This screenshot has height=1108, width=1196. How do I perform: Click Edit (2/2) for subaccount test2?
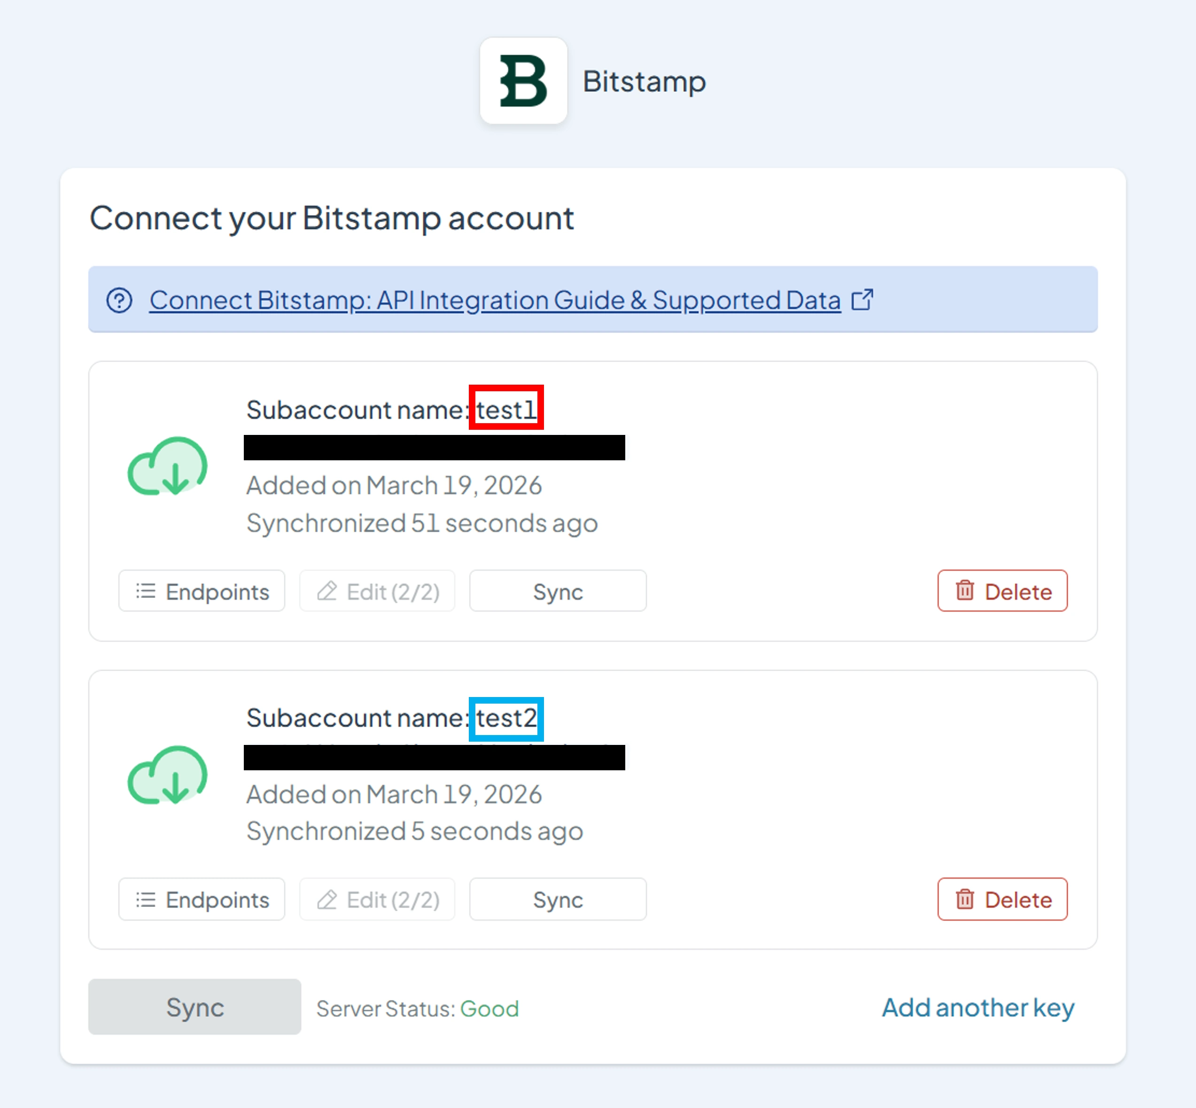[377, 899]
